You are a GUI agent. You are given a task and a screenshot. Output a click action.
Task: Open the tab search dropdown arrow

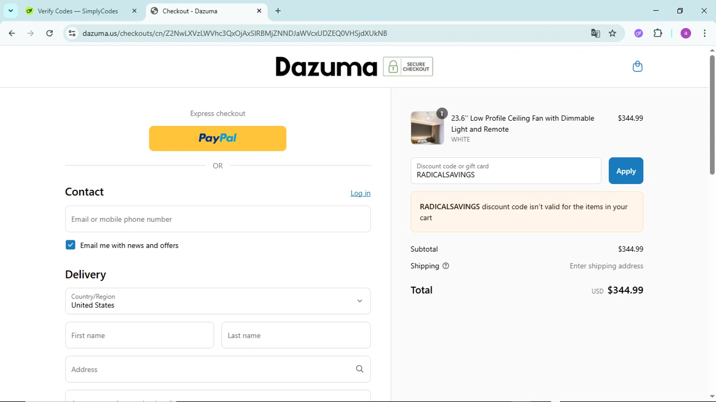coord(11,10)
